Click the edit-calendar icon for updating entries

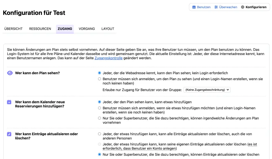[10, 134]
